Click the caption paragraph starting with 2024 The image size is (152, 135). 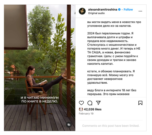pyautogui.click(x=113, y=48)
